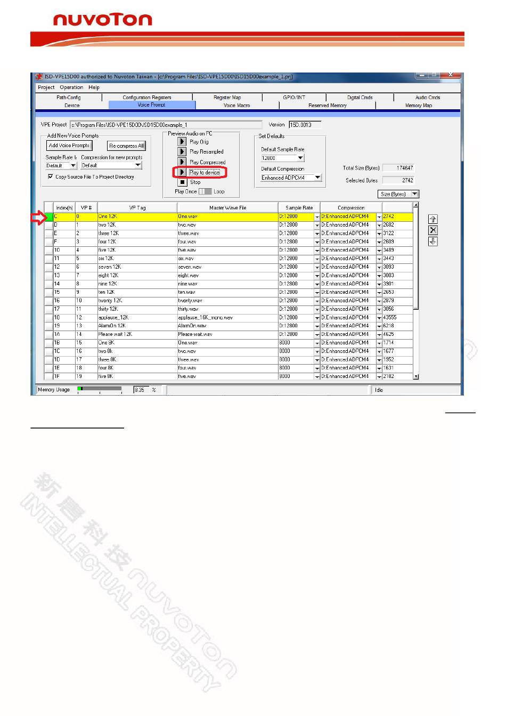Click the 'applause_16K_mono.wav' cell
Viewport: 506px width, 716px height.
(227, 318)
